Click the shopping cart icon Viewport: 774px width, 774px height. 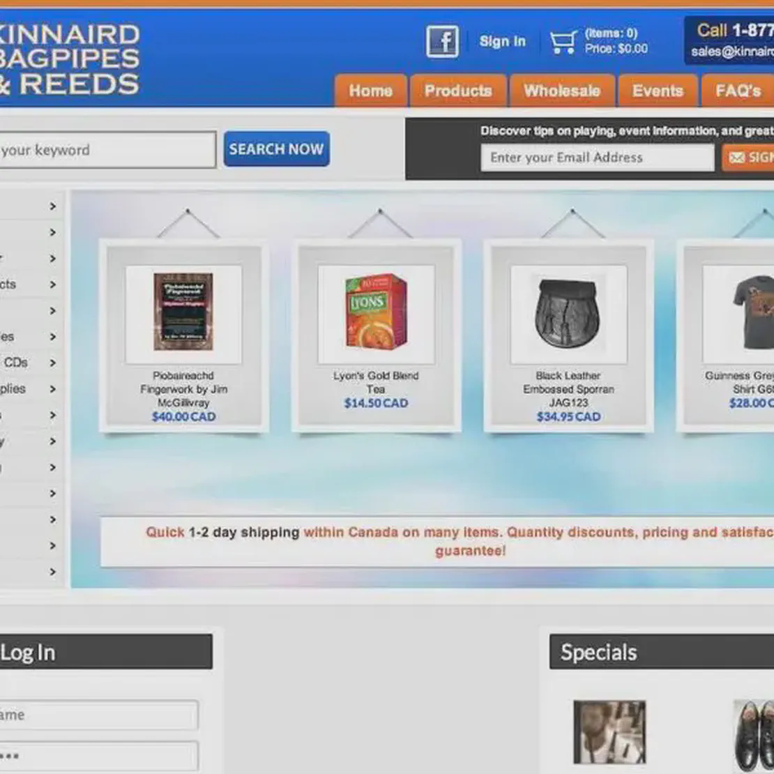pos(563,42)
